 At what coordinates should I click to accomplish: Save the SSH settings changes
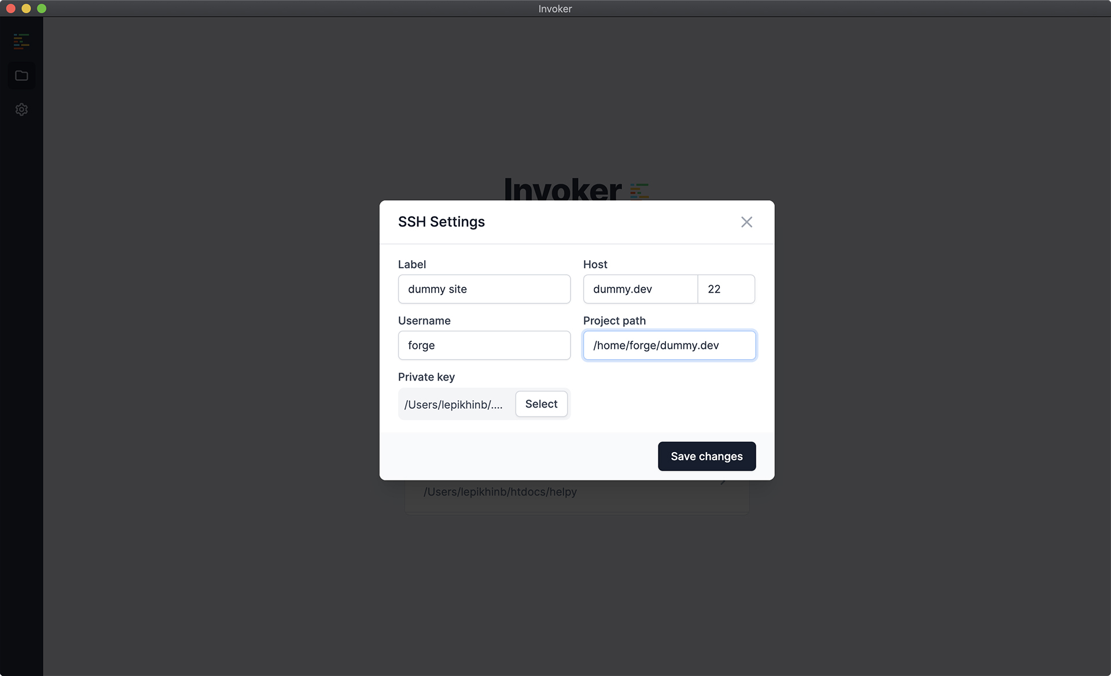tap(707, 456)
